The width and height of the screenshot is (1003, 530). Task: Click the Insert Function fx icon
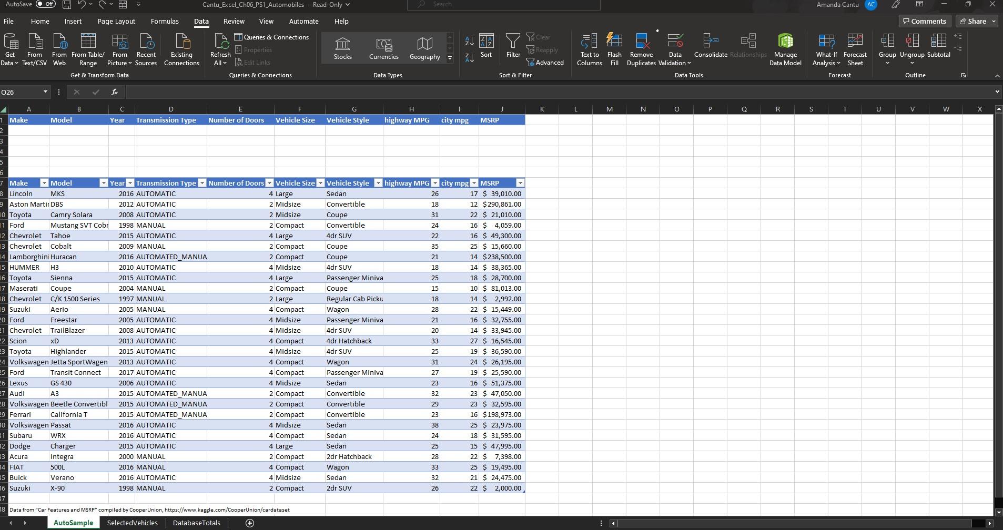[x=115, y=92]
